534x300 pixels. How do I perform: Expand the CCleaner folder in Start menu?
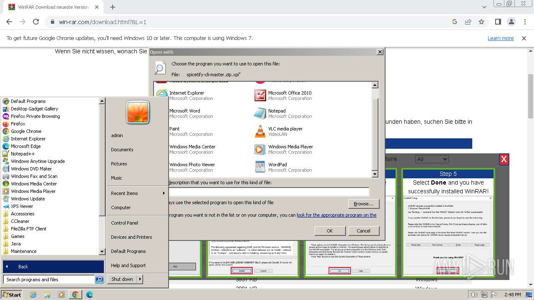(20, 221)
